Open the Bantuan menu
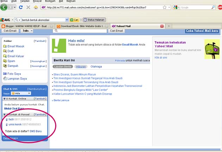The width and height of the screenshot is (222, 152). [71, 1]
